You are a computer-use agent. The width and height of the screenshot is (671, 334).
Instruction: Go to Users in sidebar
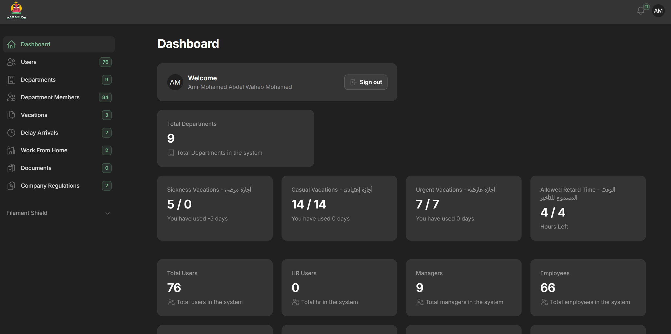29,62
